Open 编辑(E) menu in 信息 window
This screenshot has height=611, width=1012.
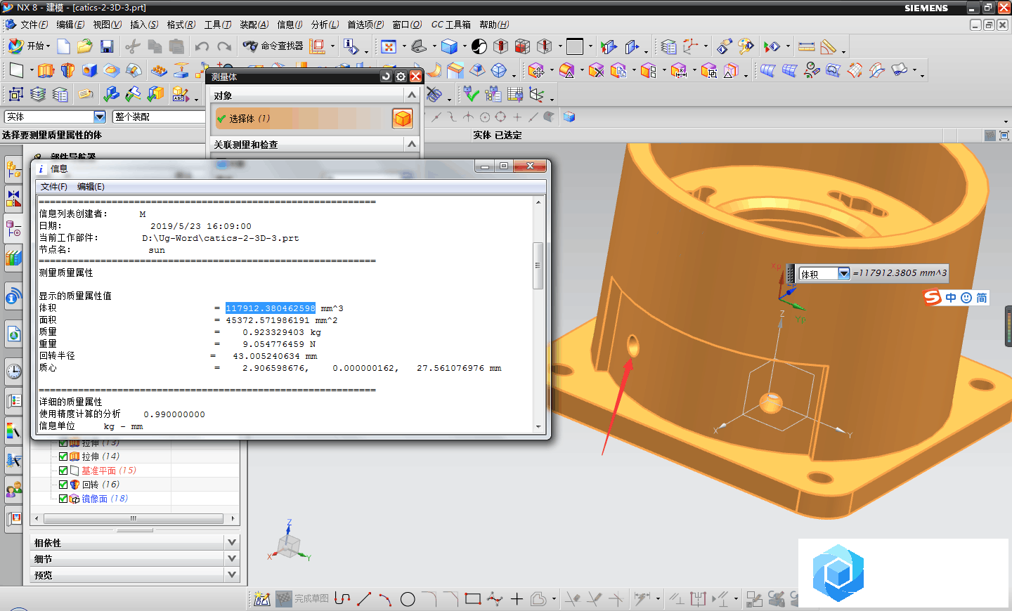(x=91, y=187)
